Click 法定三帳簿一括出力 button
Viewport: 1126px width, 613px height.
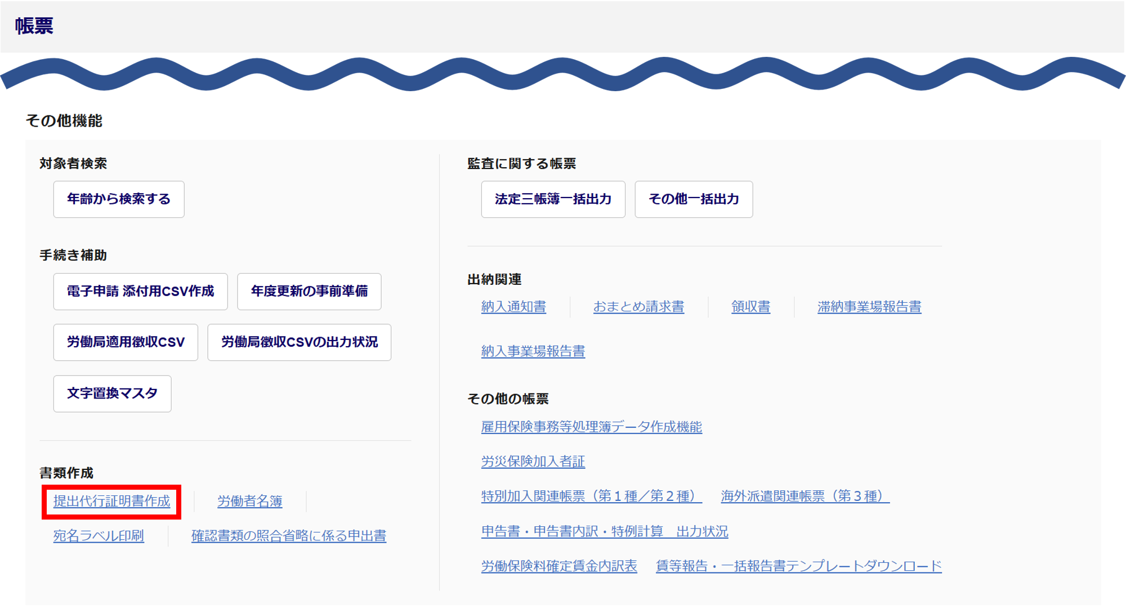pyautogui.click(x=553, y=199)
